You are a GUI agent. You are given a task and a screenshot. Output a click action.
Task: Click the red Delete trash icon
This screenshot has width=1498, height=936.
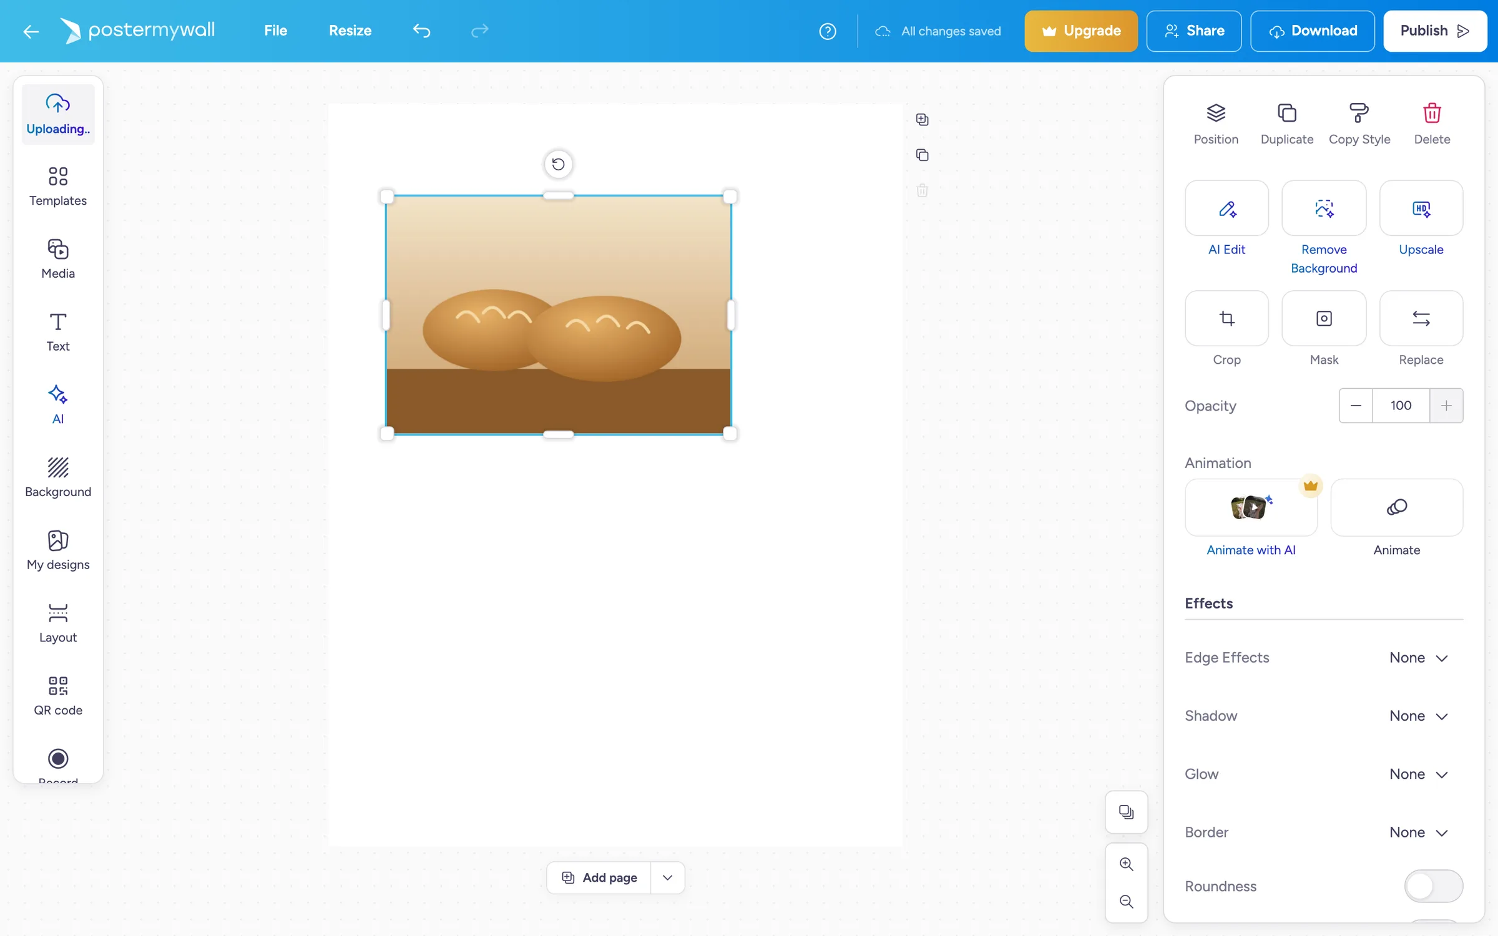point(1432,113)
